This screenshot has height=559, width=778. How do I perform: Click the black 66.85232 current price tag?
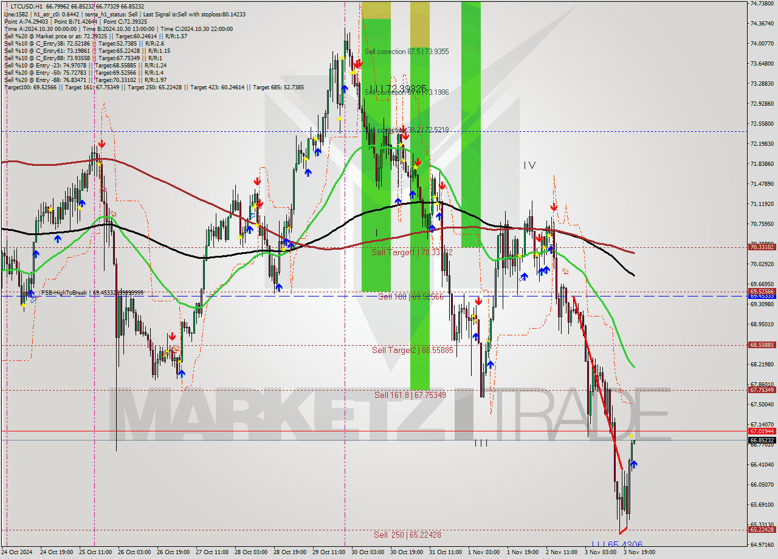(x=762, y=440)
